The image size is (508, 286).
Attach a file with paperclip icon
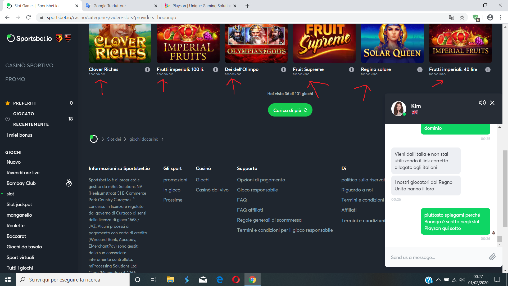[x=492, y=257]
